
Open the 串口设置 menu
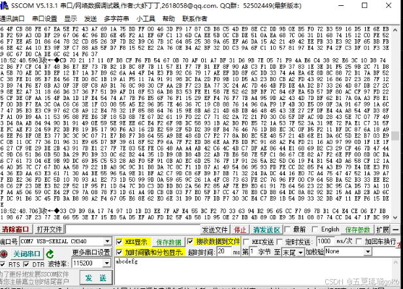pyautogui.click(x=44, y=19)
